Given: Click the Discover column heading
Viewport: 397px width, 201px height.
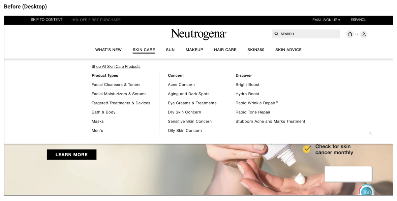Looking at the screenshot, I should point(244,75).
